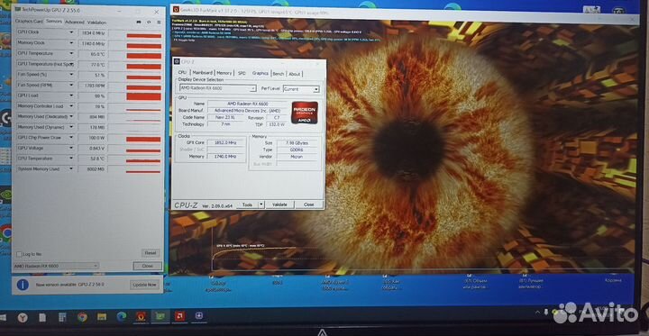Switch to CPU-Z via taskbar icon
Viewport: 649px width, 336px height.
(199, 316)
